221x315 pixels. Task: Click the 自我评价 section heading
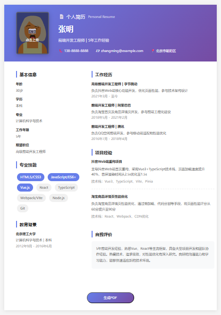click(104, 235)
